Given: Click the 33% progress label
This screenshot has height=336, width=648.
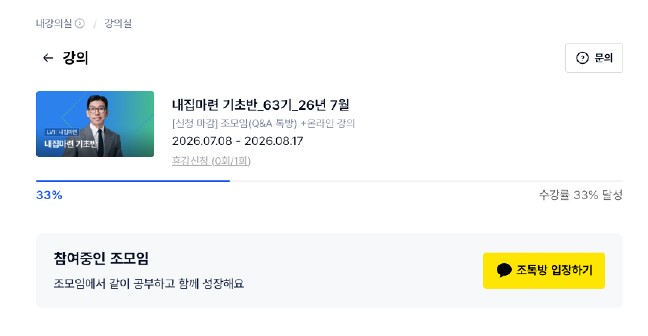Looking at the screenshot, I should [49, 195].
